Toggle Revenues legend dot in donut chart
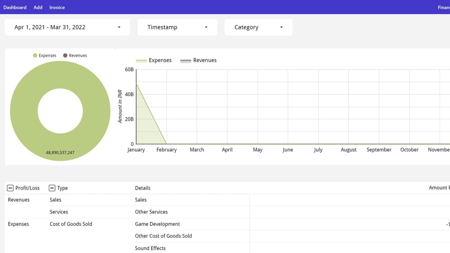 click(65, 56)
